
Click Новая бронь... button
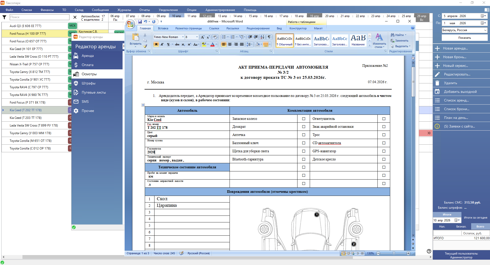pos(461,57)
